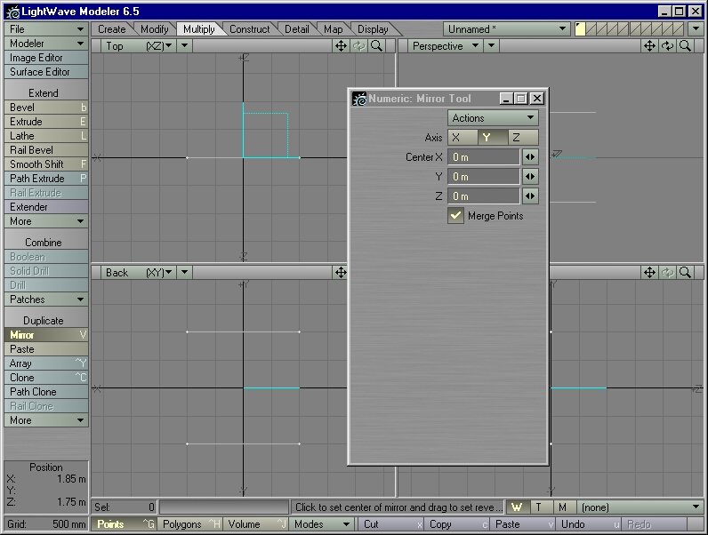Open the Actions dropdown in Mirror Tool
The width and height of the screenshot is (708, 535).
click(493, 117)
